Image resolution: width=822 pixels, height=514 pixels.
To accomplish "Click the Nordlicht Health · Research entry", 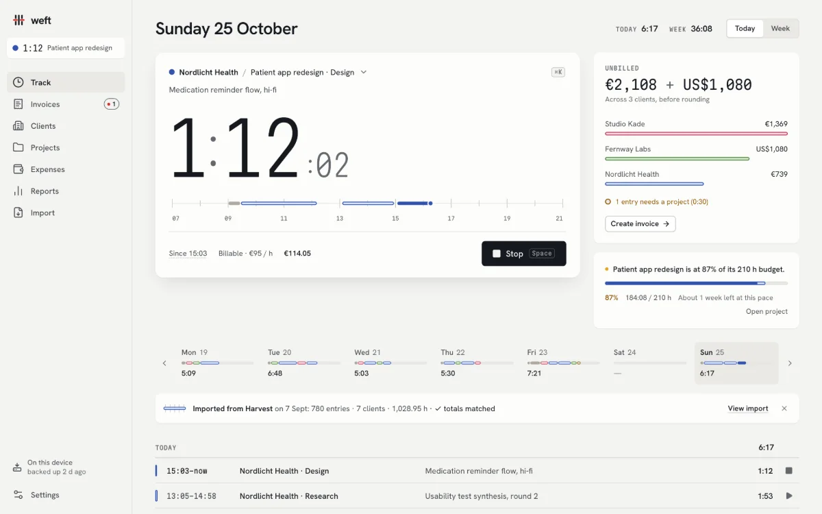I will pos(288,496).
